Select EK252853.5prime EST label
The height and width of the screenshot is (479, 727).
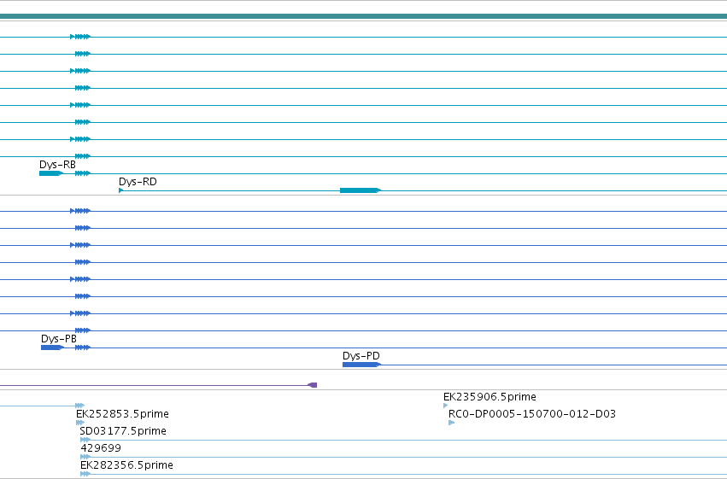pyautogui.click(x=122, y=413)
